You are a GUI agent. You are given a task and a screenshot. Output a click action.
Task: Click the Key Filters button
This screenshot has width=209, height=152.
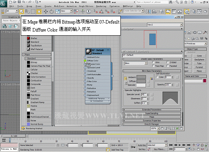159,149
